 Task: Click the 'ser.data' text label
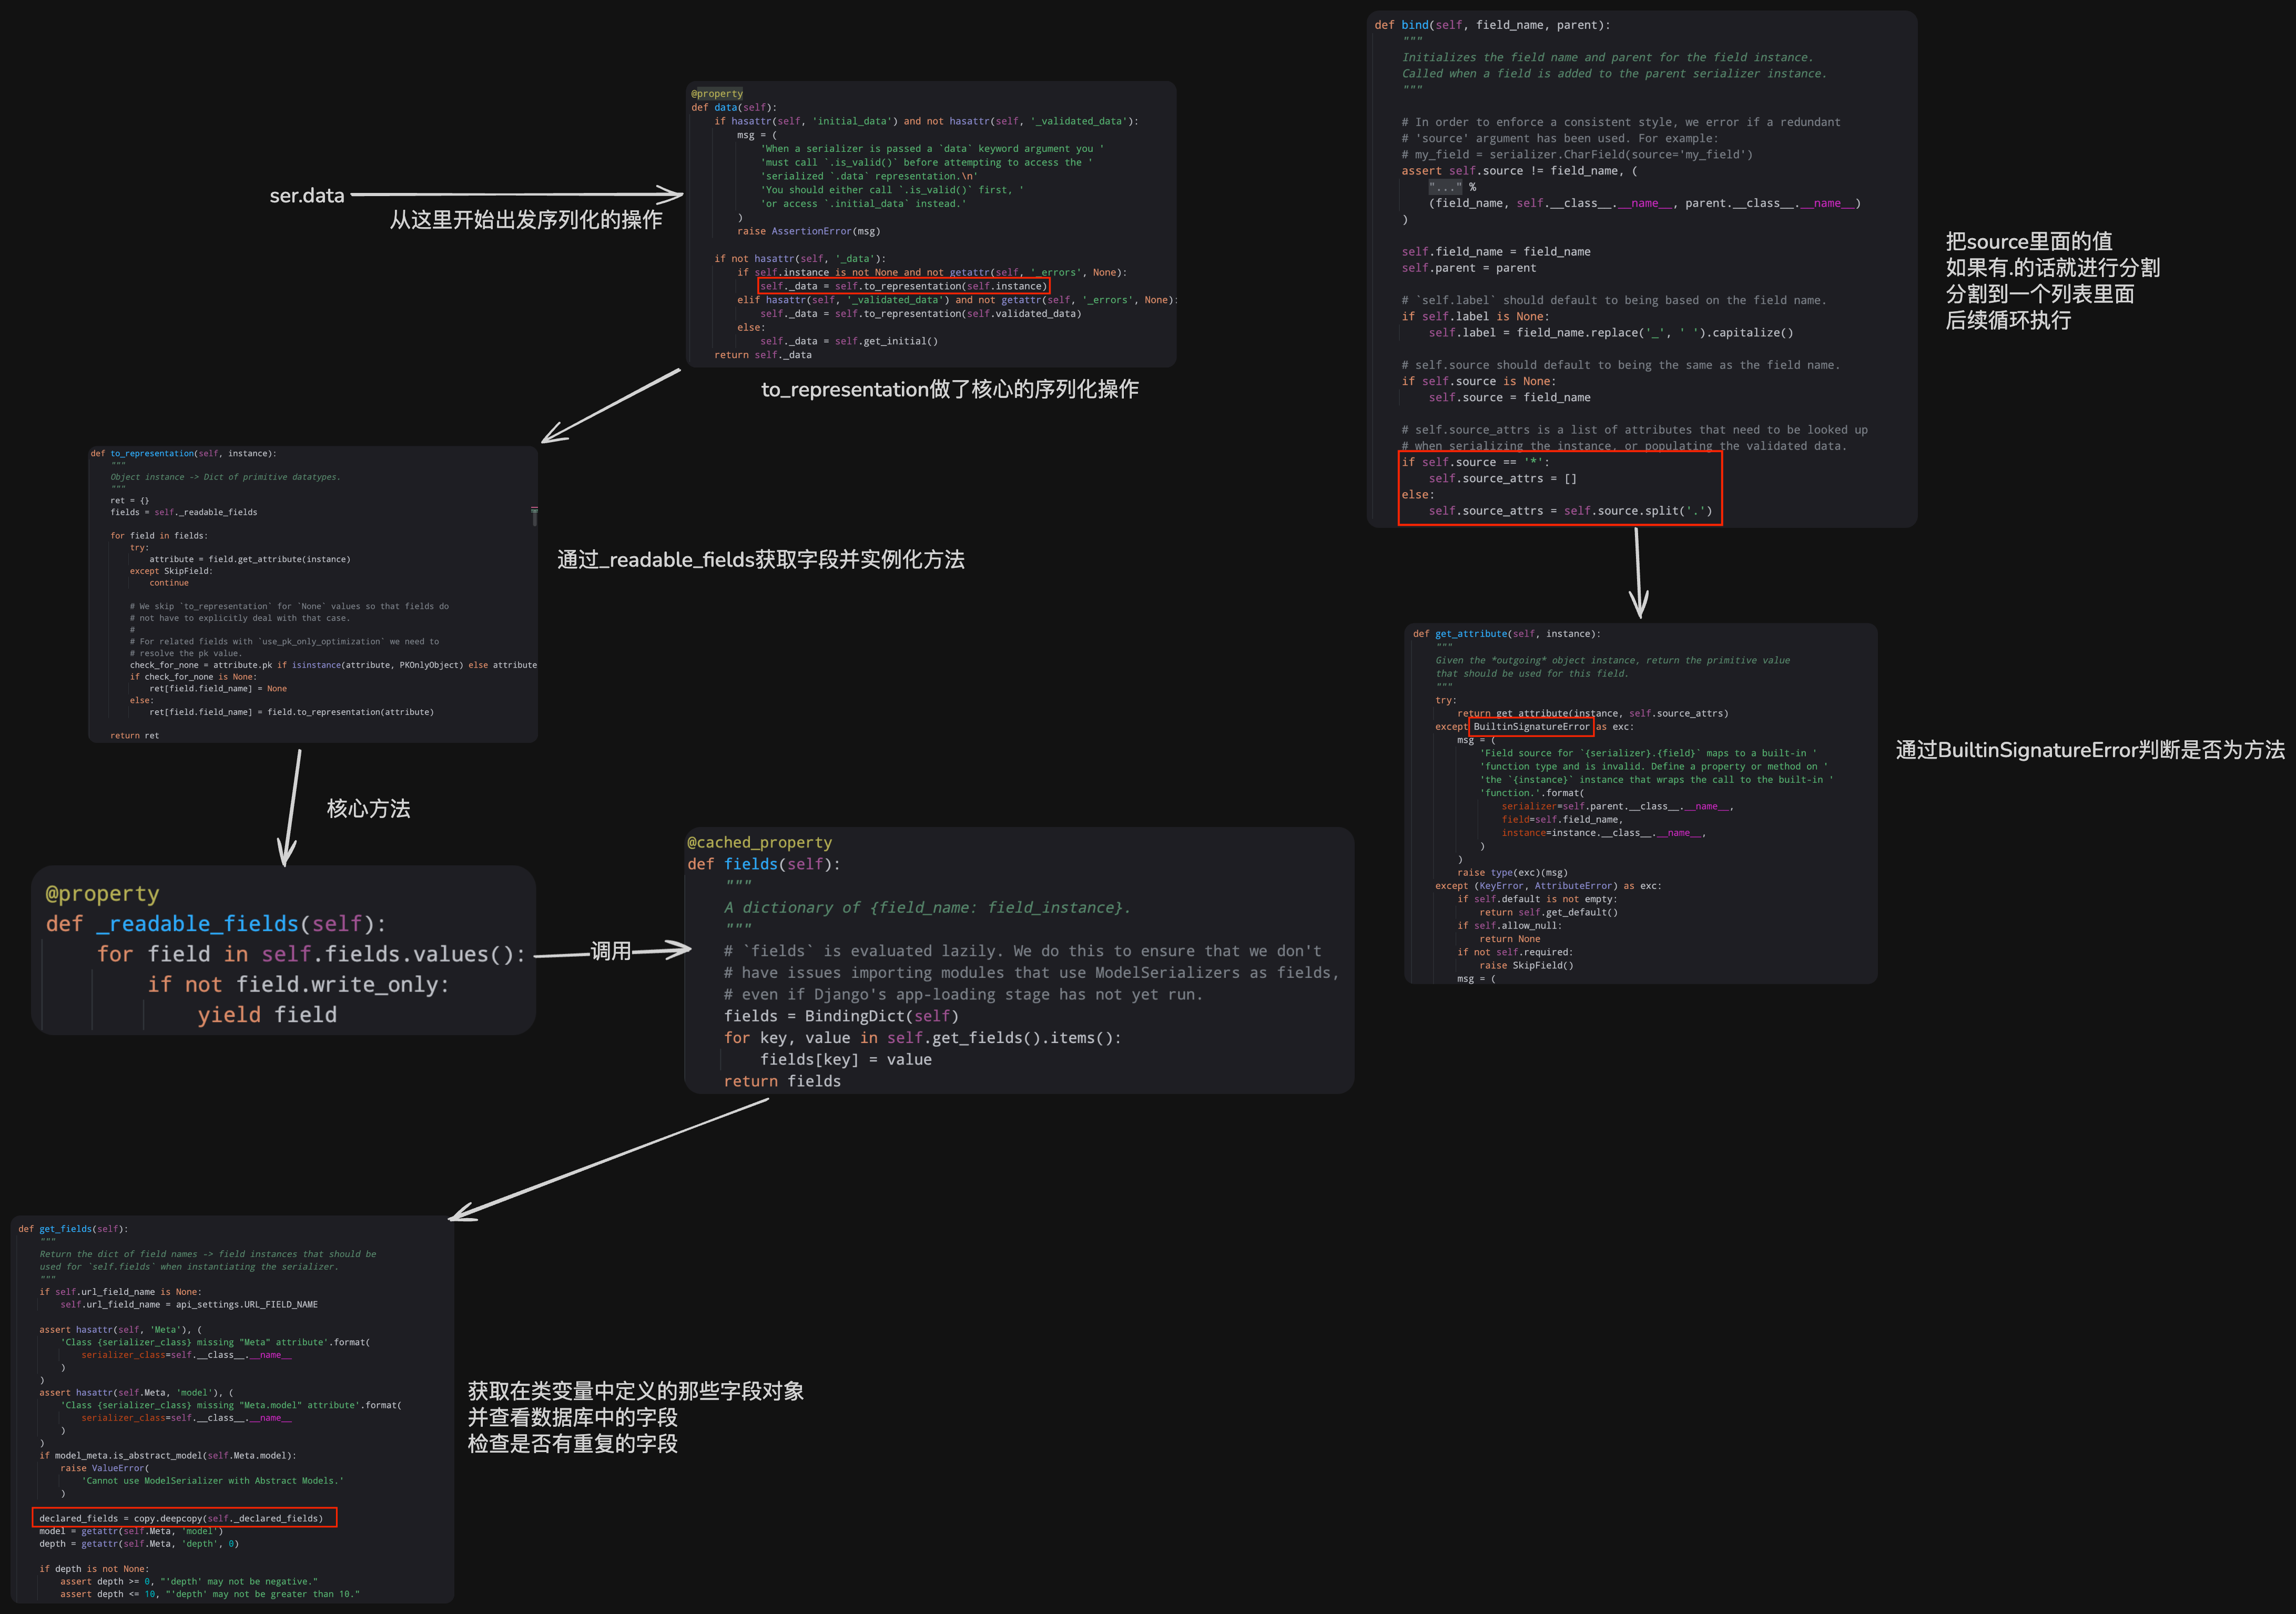coord(306,196)
